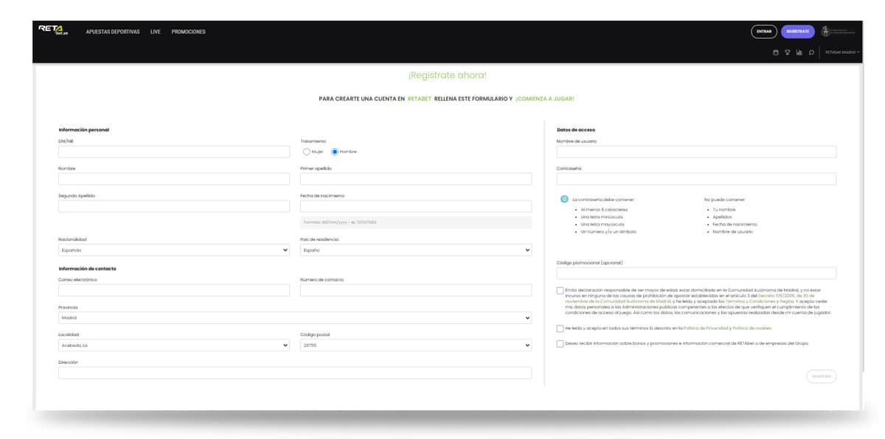Click the 'Una letra mayúscula' rule text
This screenshot has width=885, height=439.
pos(602,225)
